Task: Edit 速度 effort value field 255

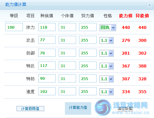Action: pyautogui.click(x=88, y=91)
